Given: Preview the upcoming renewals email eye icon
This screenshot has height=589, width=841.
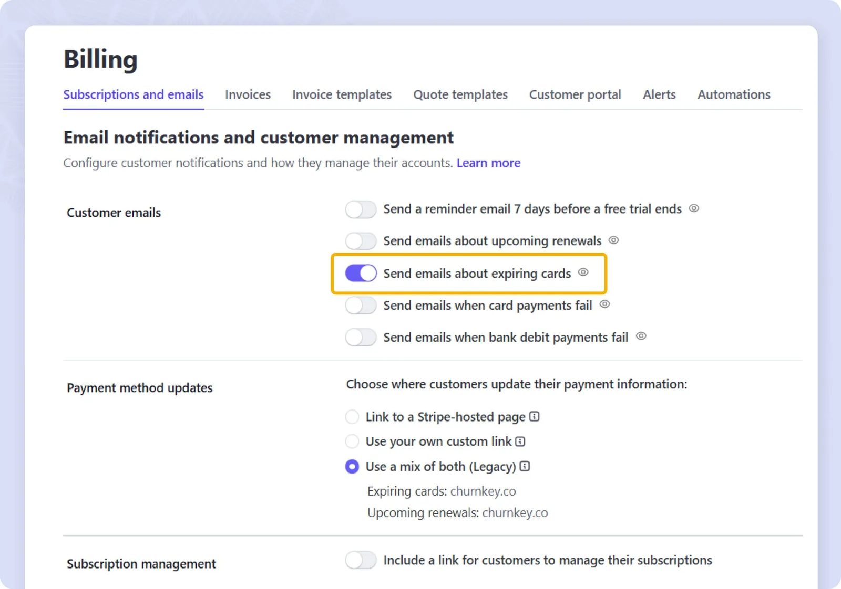Looking at the screenshot, I should (x=613, y=240).
